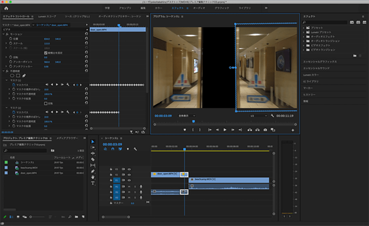Collapse the Mask (1) section
369x226 pixels.
point(7,80)
